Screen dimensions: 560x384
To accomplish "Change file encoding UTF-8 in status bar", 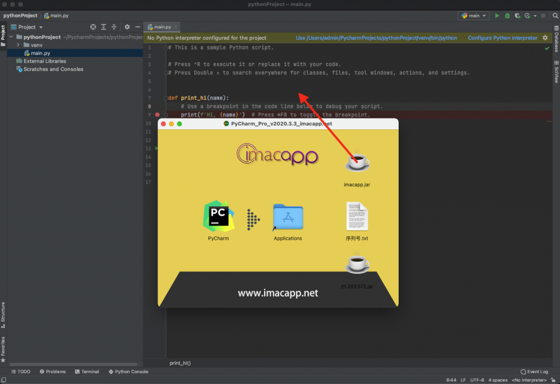I will coord(477,380).
